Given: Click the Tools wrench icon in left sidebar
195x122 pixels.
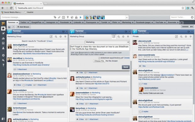Looking at the screenshot, I should point(3,60).
